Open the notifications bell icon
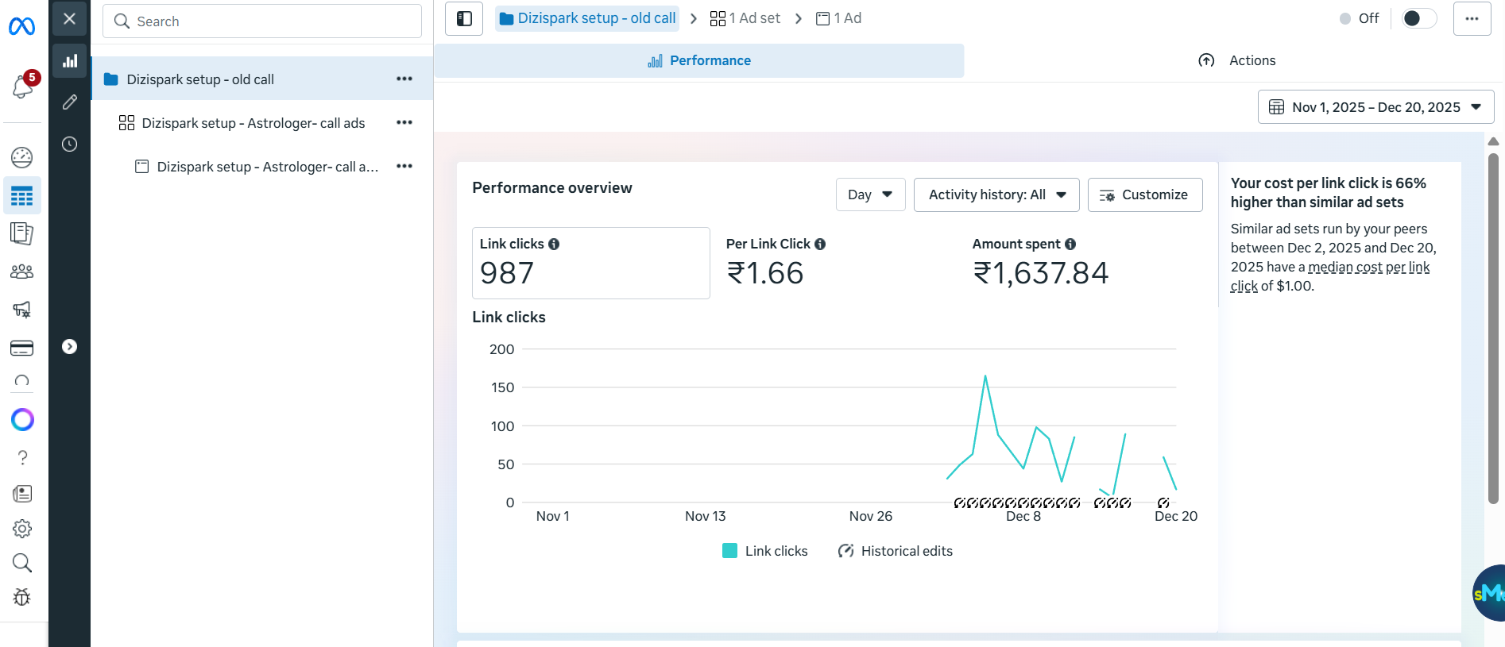This screenshot has height=647, width=1505. pyautogui.click(x=22, y=87)
